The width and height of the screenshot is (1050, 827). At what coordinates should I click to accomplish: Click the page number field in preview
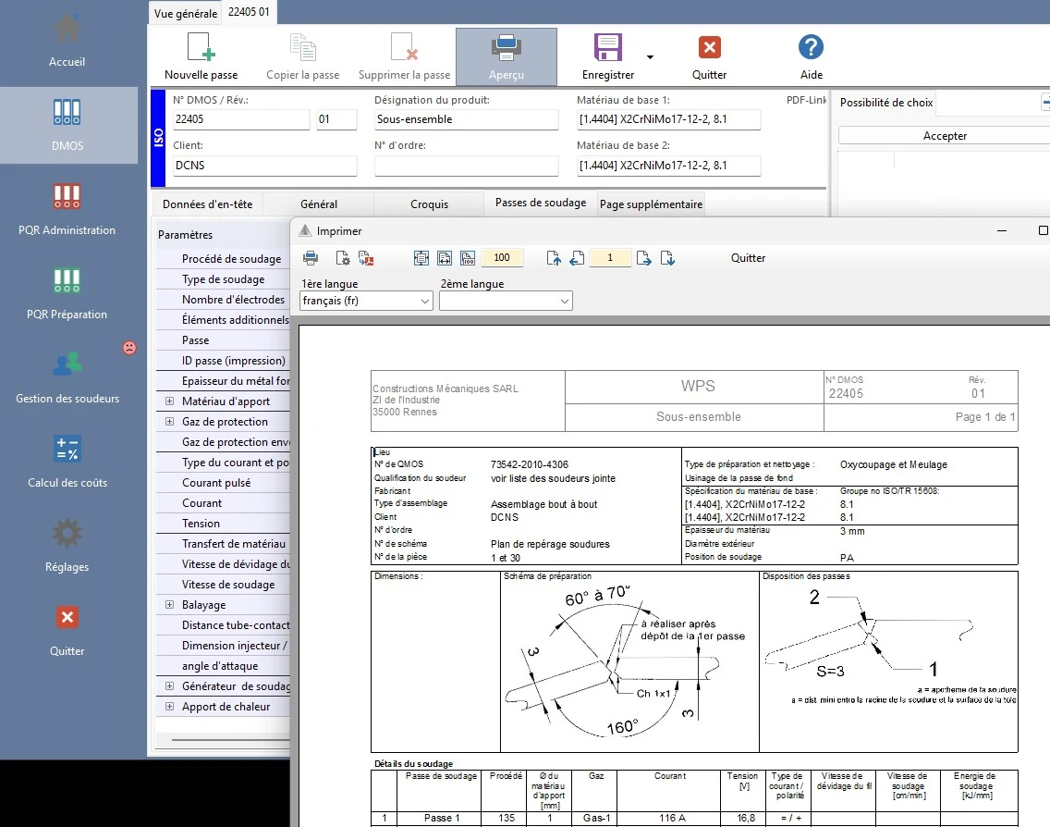click(x=610, y=257)
